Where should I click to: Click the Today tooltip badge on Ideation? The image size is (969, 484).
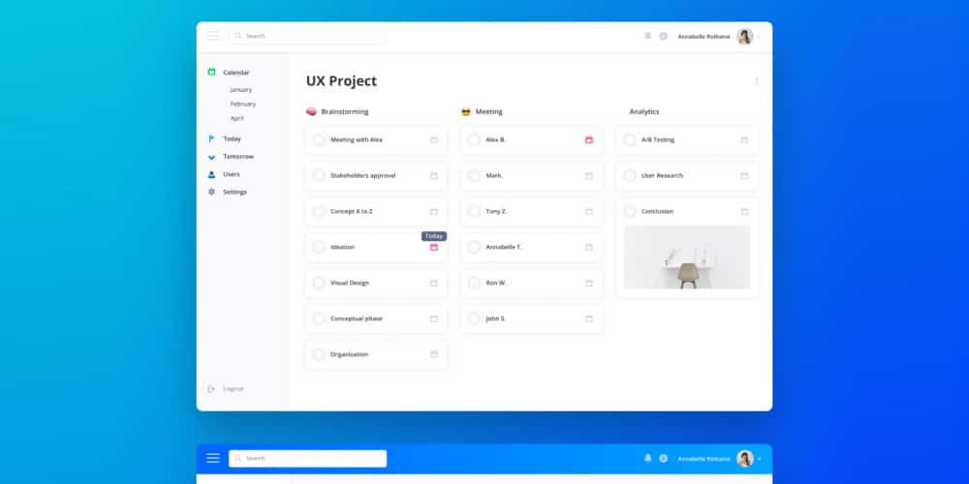tap(434, 236)
